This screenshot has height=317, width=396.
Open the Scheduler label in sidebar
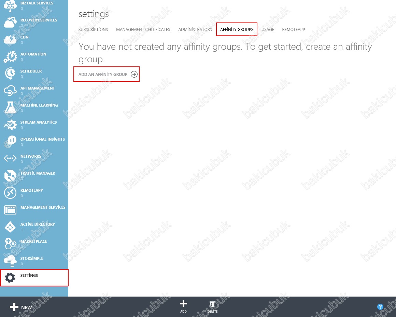pos(31,71)
